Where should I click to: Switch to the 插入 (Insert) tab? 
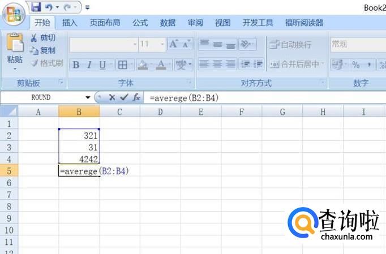coord(70,23)
